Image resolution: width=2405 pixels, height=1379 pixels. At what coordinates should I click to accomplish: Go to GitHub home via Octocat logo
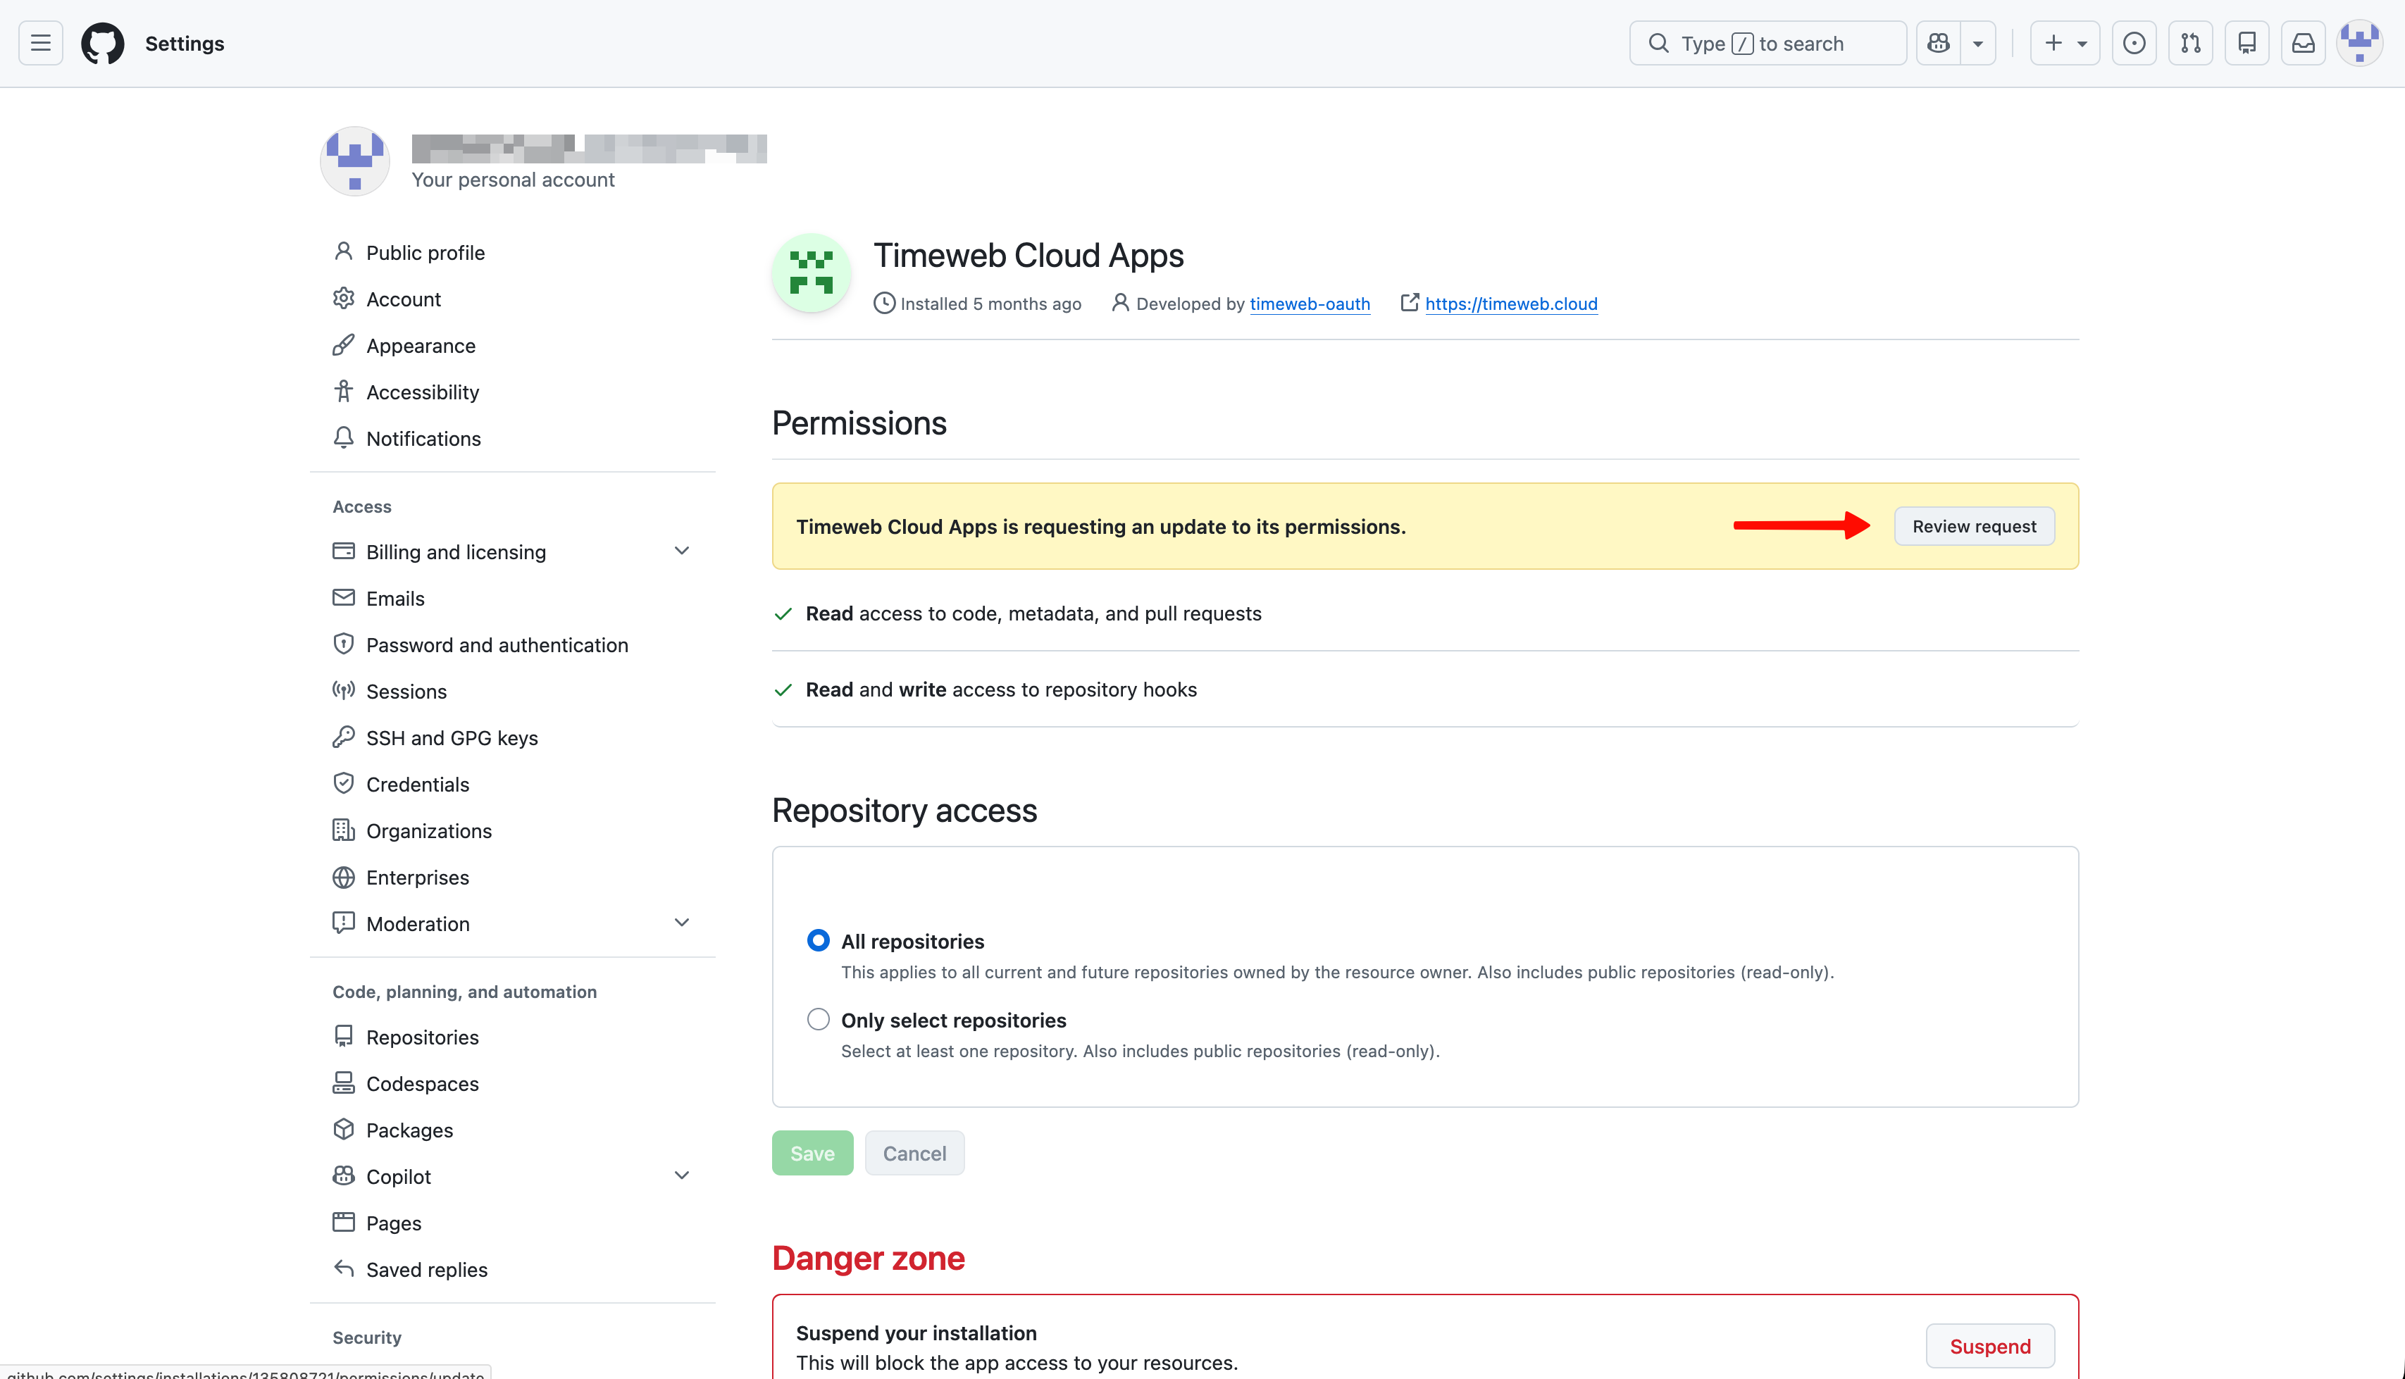pyautogui.click(x=102, y=44)
